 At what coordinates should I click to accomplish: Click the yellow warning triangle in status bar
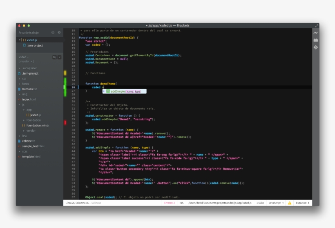point(290,203)
